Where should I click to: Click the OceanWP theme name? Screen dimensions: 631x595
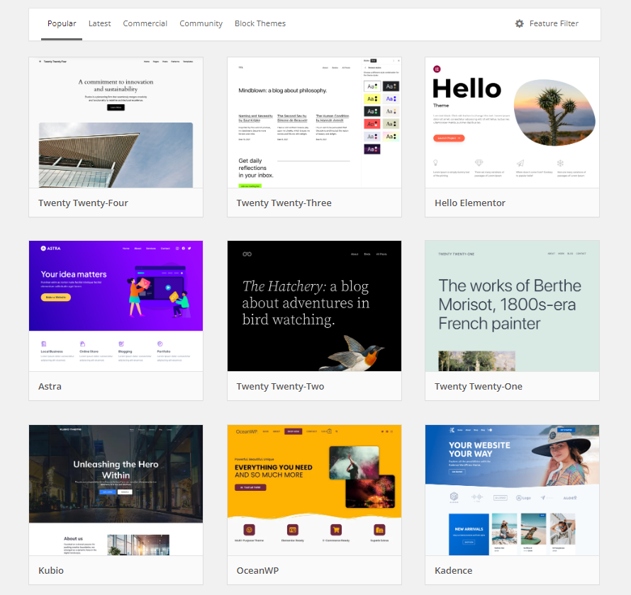(257, 570)
